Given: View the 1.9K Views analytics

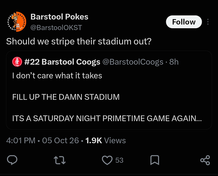Looking at the screenshot, I should point(105,140).
